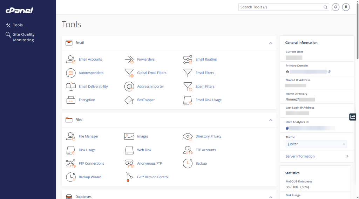Open the Spam Filters icon
The image size is (359, 199).
188,87
